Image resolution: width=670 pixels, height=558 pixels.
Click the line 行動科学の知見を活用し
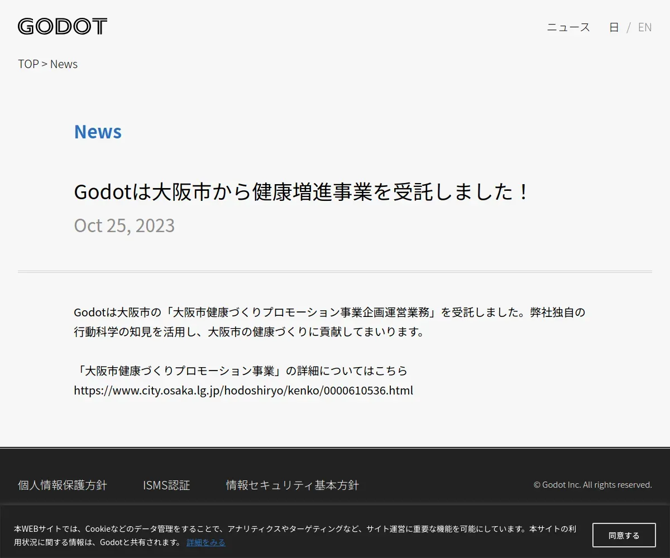point(249,332)
